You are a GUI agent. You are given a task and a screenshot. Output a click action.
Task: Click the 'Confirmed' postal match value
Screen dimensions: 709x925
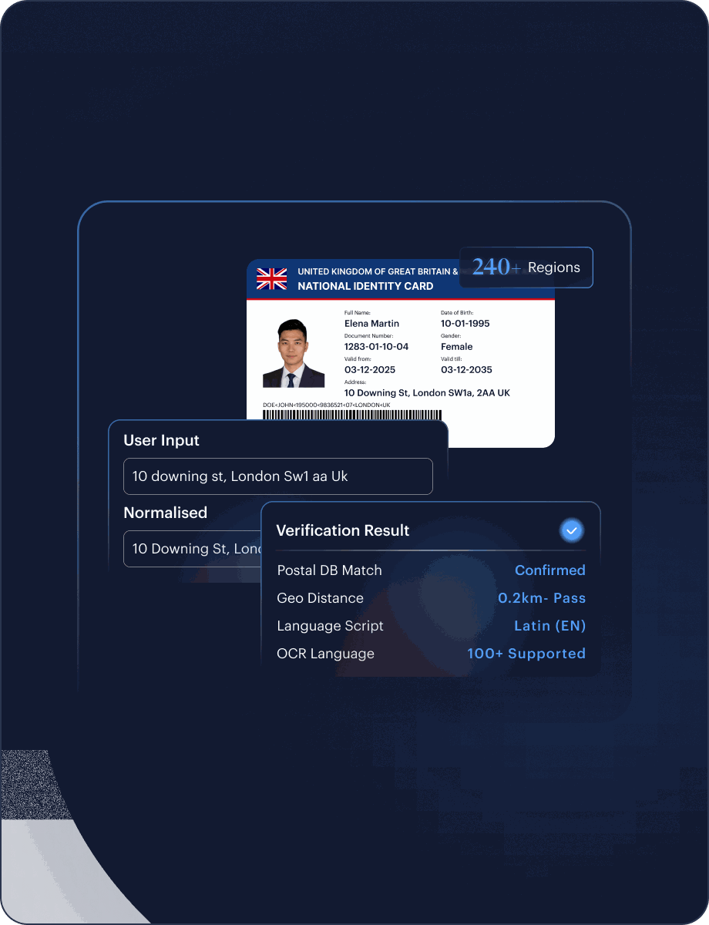tap(550, 570)
